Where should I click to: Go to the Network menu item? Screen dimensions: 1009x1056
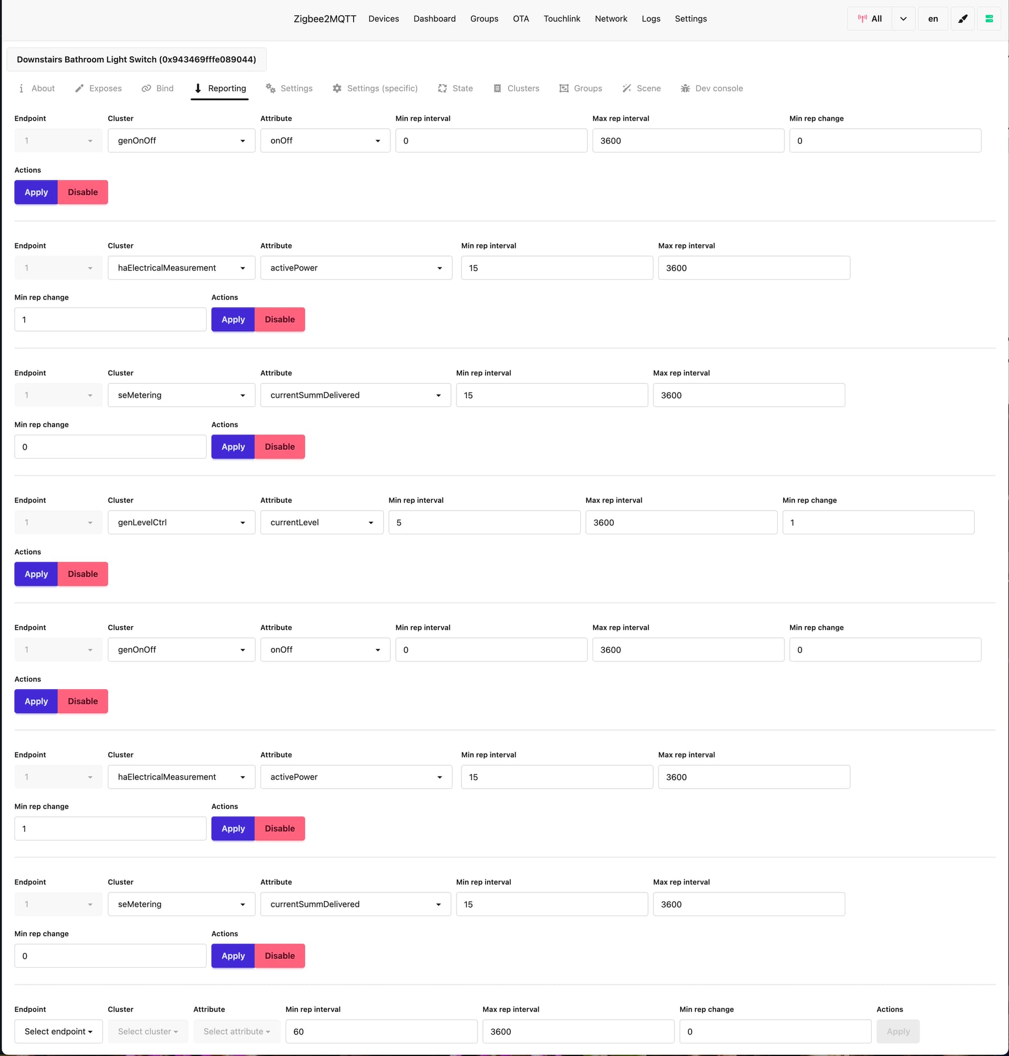coord(611,19)
